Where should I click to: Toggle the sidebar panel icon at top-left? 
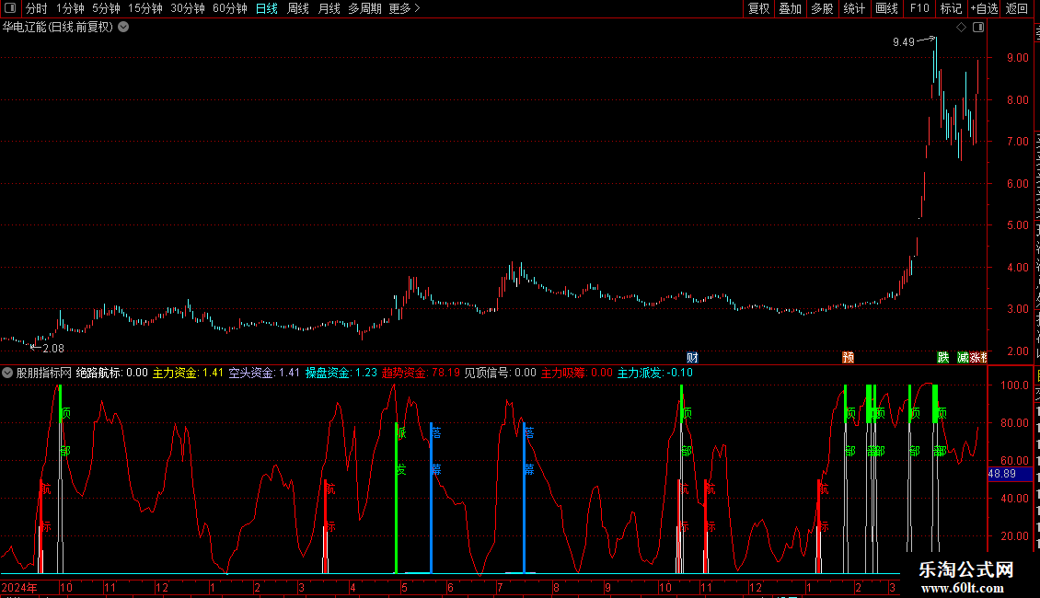(x=10, y=8)
